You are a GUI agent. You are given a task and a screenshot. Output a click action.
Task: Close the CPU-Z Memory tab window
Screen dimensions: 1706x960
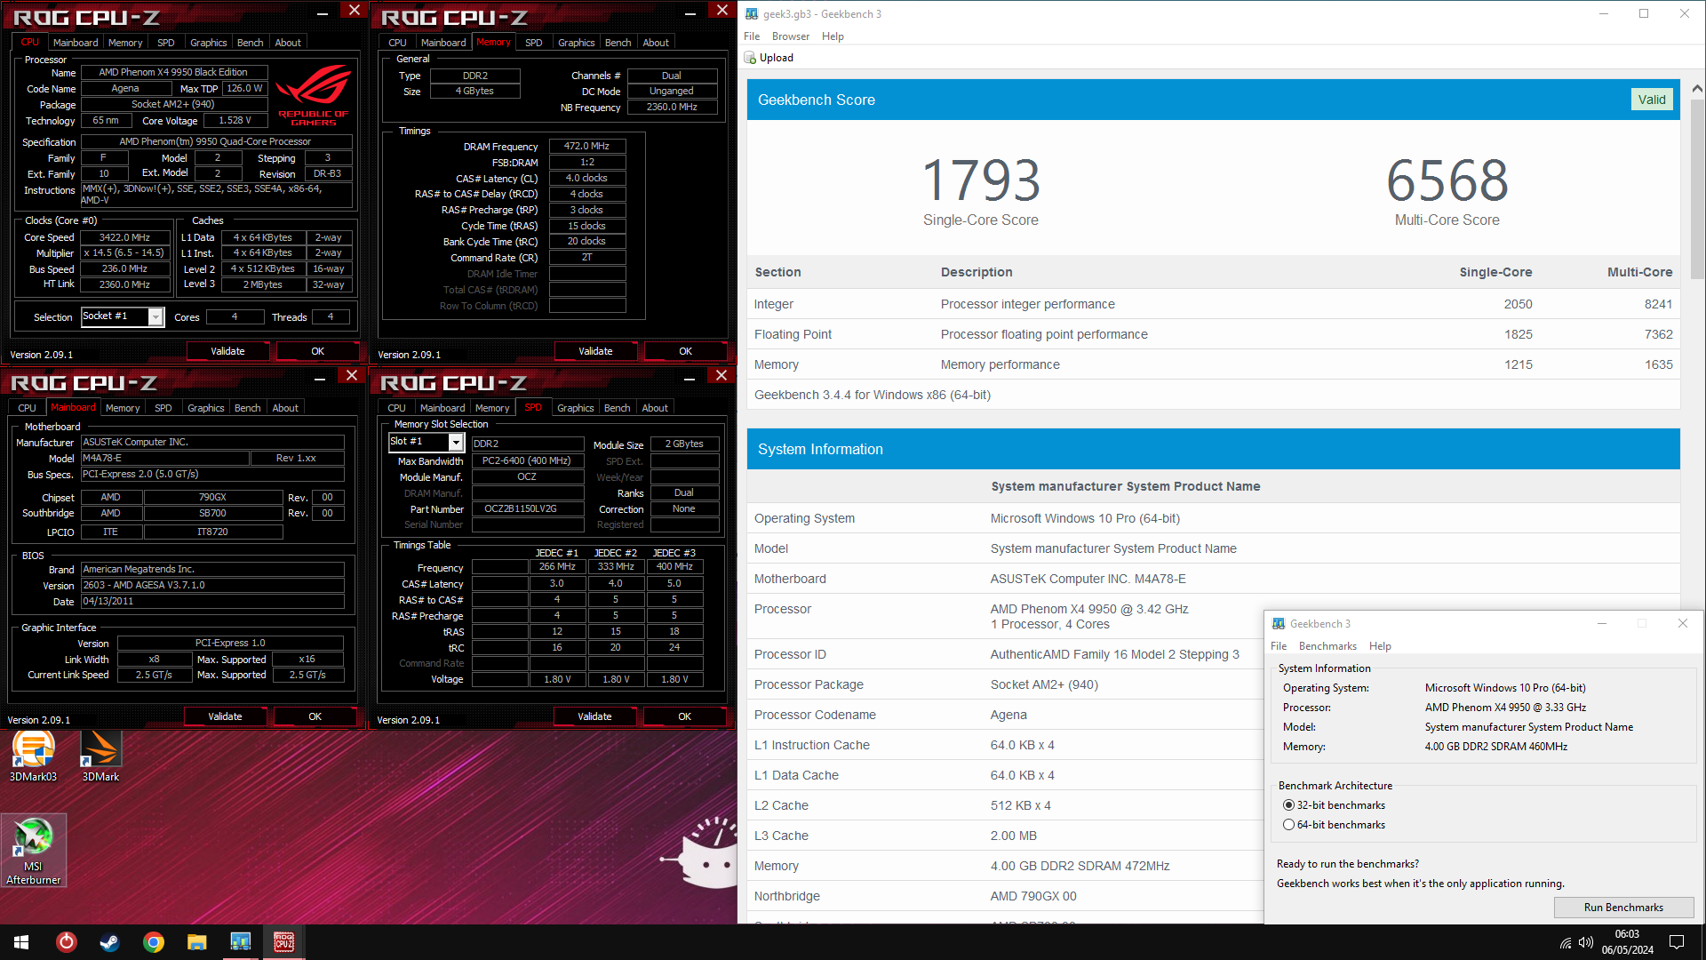point(722,11)
